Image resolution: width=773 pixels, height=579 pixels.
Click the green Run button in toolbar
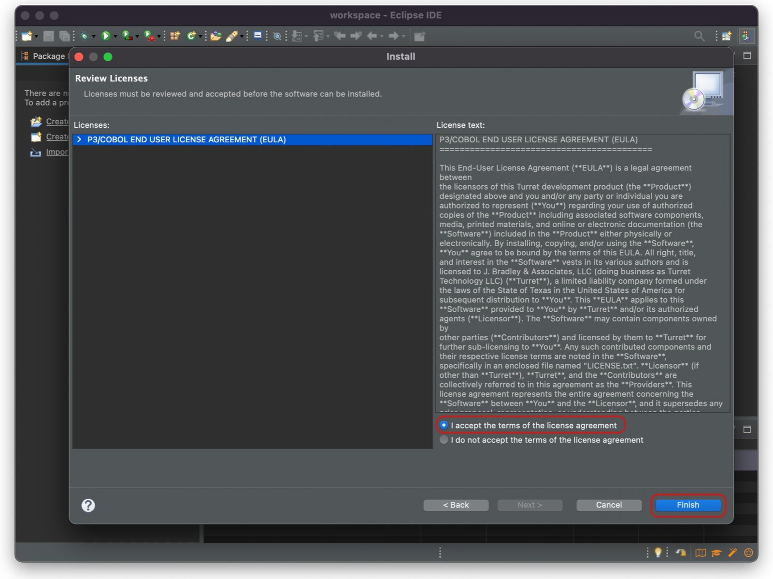pyautogui.click(x=106, y=36)
